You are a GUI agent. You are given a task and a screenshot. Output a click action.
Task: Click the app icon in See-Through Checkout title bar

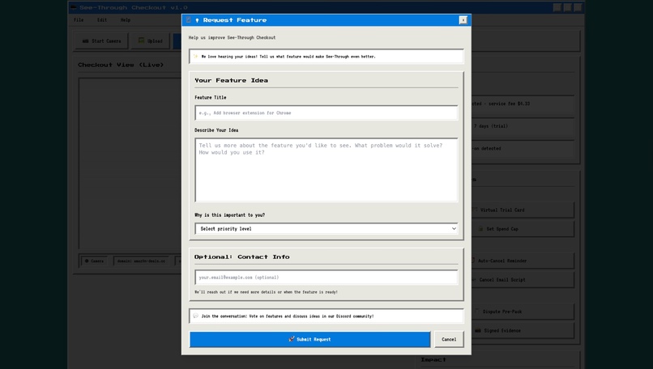tap(74, 7)
